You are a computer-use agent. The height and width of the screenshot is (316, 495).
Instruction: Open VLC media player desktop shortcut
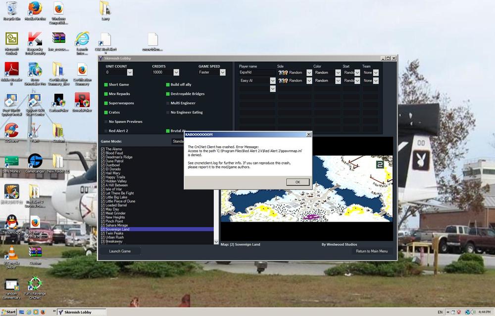pyautogui.click(x=11, y=257)
